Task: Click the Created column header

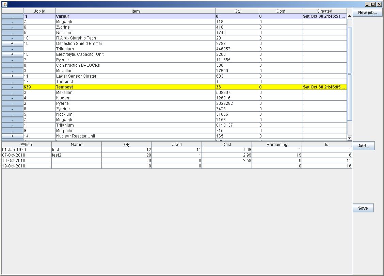Action: [325, 11]
